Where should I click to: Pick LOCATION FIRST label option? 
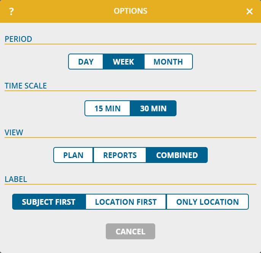coord(126,202)
